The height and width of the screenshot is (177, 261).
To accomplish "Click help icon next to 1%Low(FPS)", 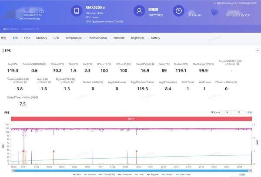I will pos(64,64).
